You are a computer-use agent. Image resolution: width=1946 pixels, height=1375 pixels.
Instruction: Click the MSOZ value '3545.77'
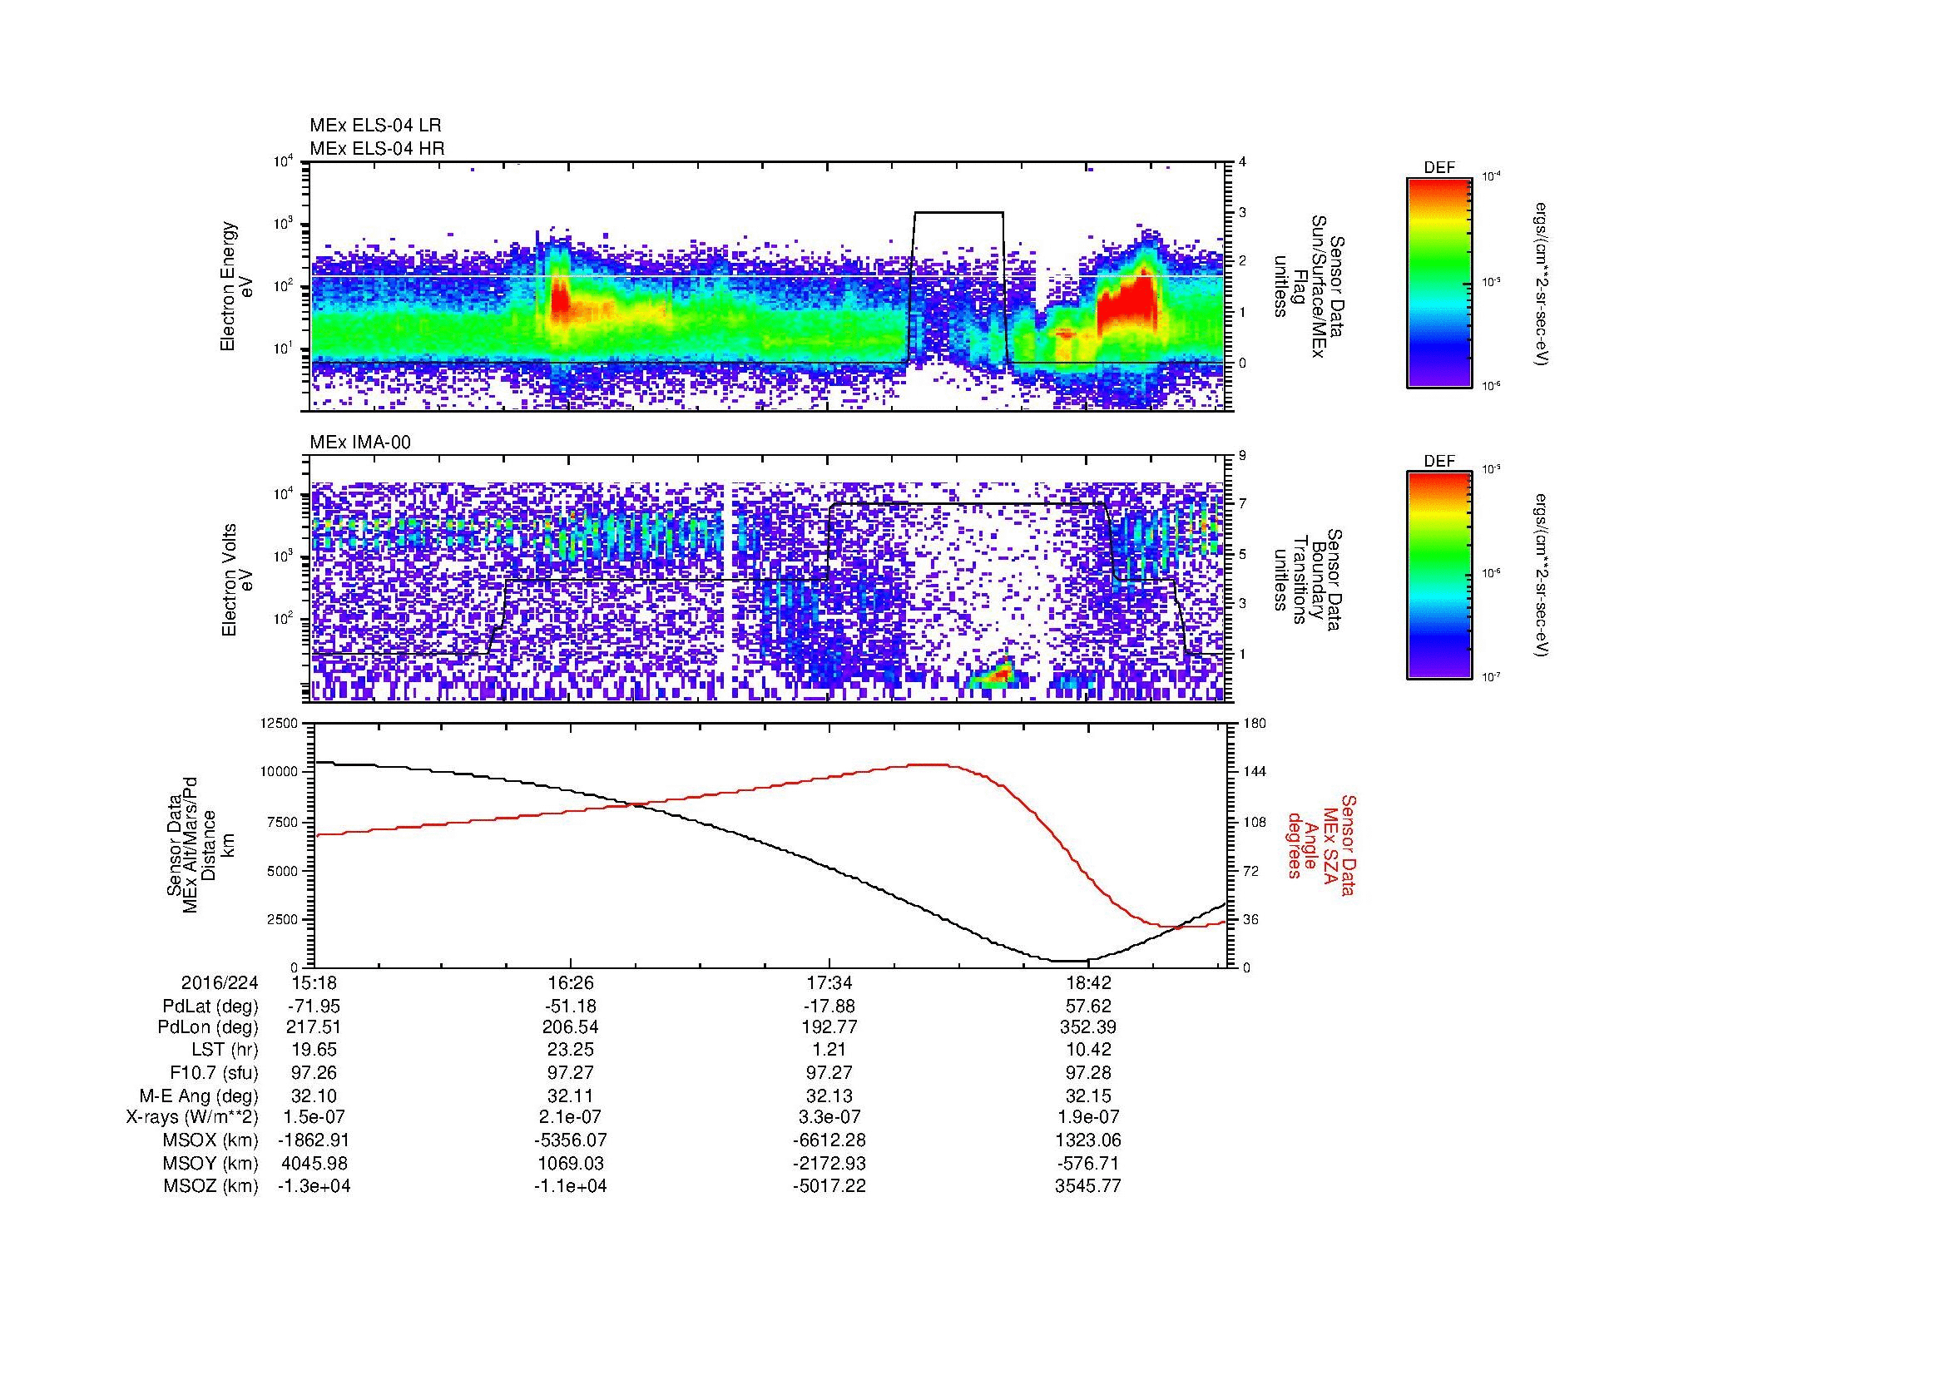[x=1088, y=1186]
